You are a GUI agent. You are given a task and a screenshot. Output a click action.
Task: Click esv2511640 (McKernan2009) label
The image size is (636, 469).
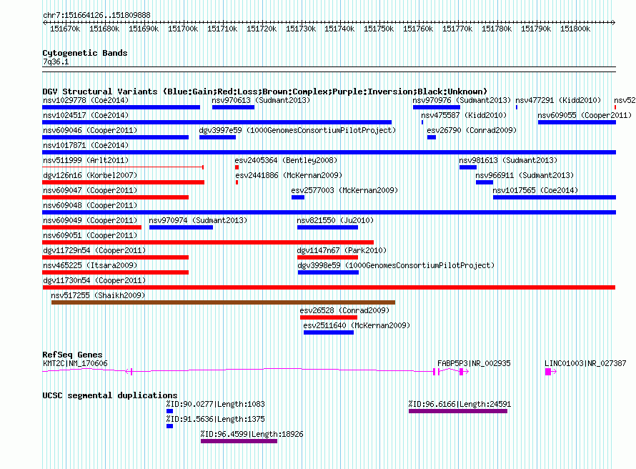tap(357, 325)
